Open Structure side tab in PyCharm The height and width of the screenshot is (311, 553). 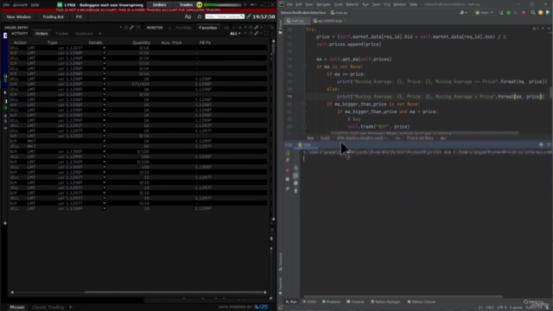tap(280, 262)
